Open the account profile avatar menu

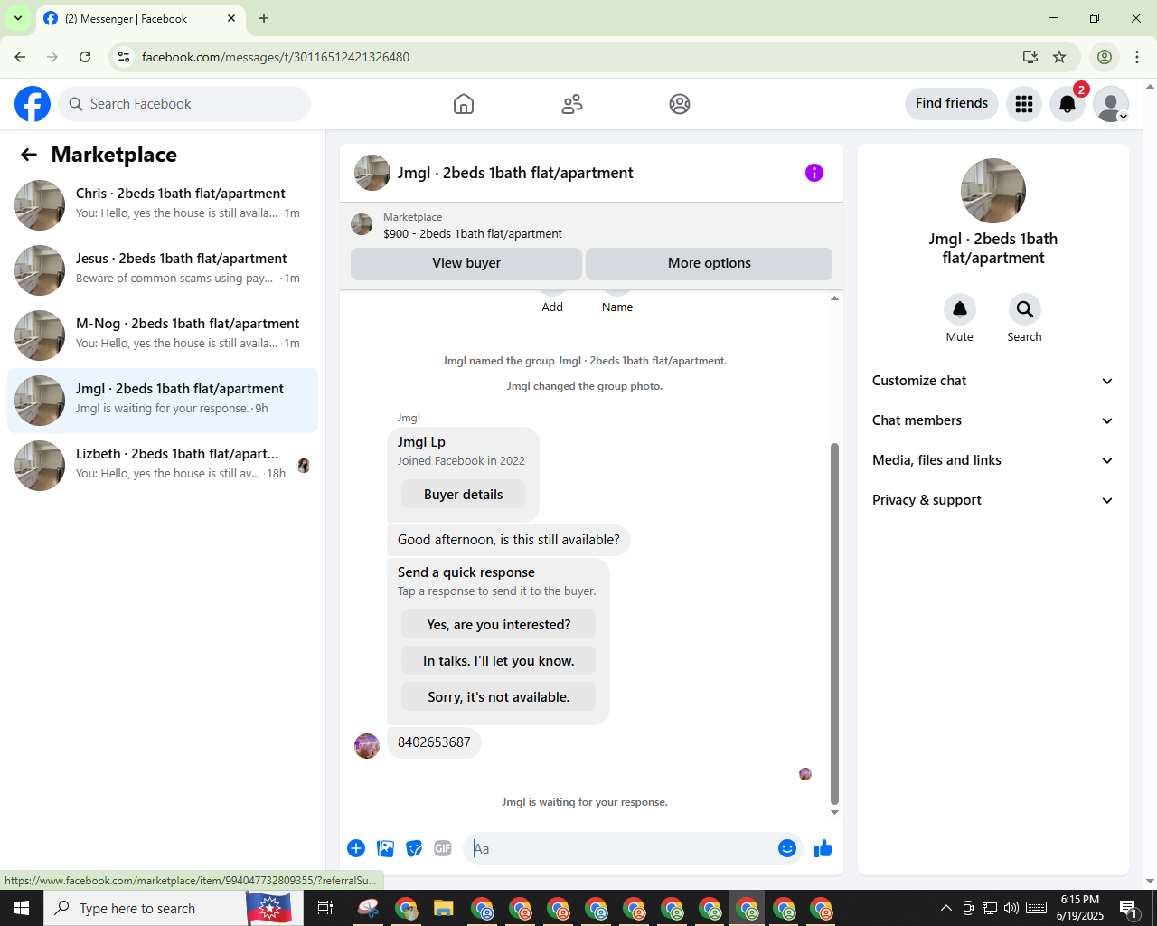(1111, 104)
